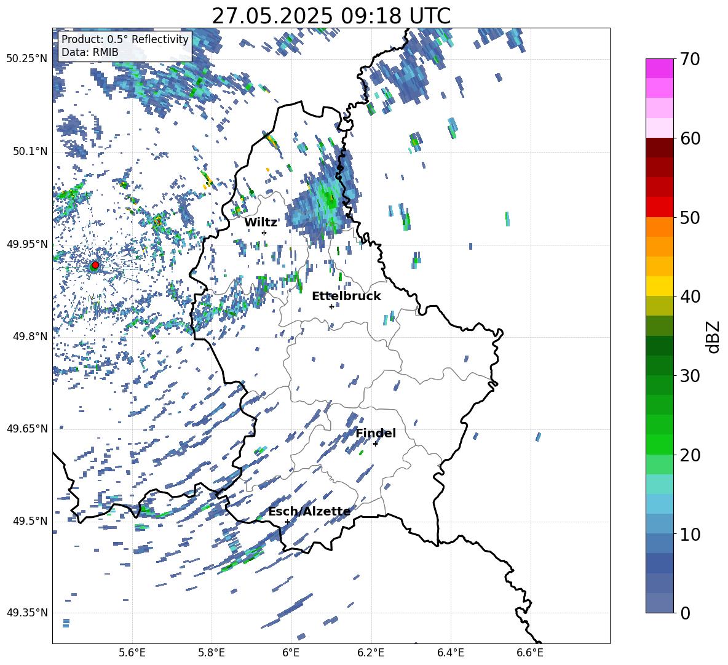Click the 50.25°N latitude label
The height and width of the screenshot is (665, 728).
[27, 59]
